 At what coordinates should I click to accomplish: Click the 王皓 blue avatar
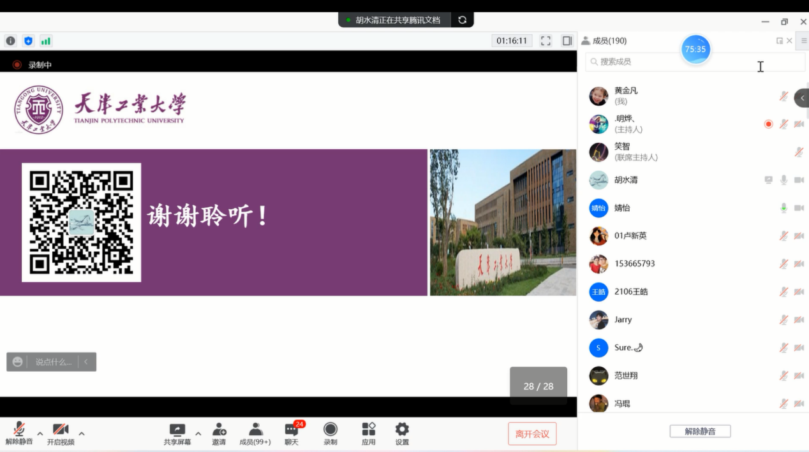(598, 292)
